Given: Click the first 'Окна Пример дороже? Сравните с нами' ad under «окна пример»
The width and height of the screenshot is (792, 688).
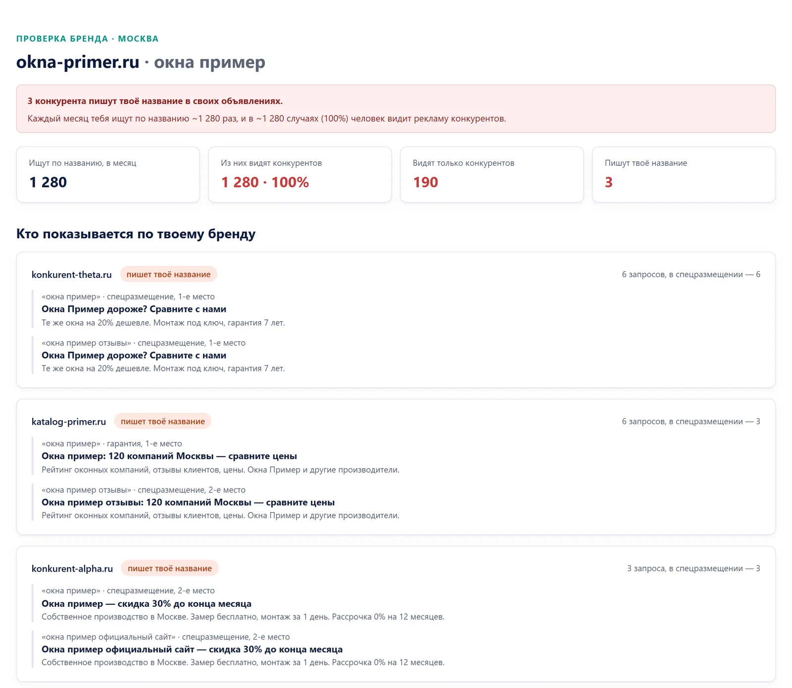Looking at the screenshot, I should pos(134,309).
